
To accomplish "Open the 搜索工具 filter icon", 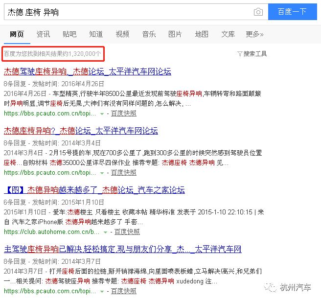I will point(240,54).
